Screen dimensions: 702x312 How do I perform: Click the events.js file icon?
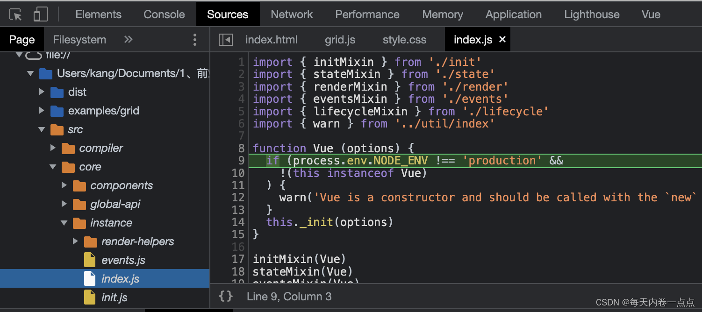click(x=90, y=260)
